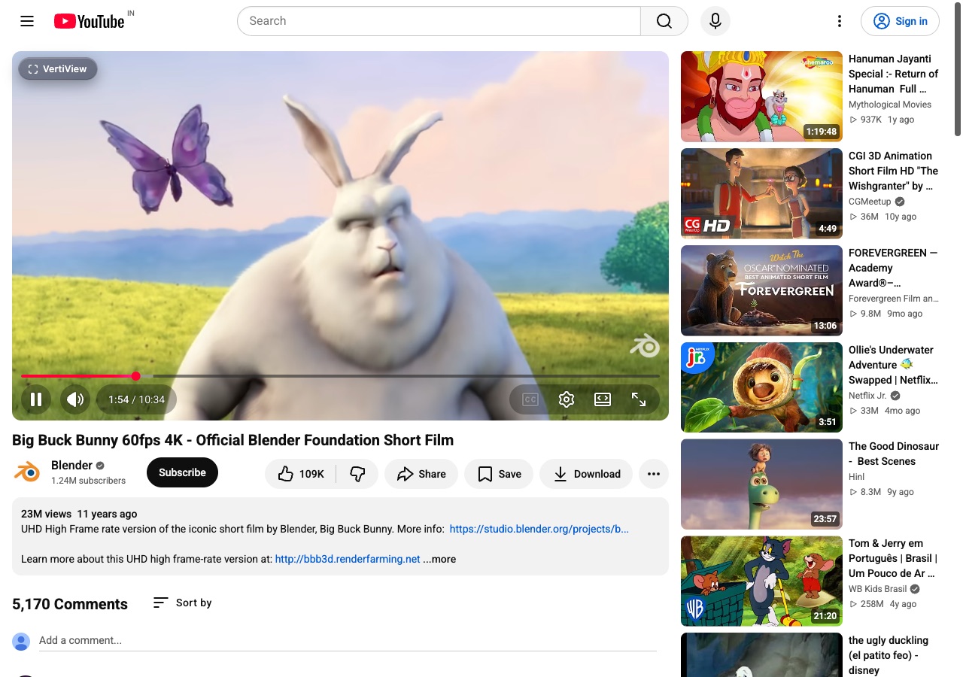This screenshot has width=963, height=677.
Task: Click the video title text
Action: (x=233, y=440)
